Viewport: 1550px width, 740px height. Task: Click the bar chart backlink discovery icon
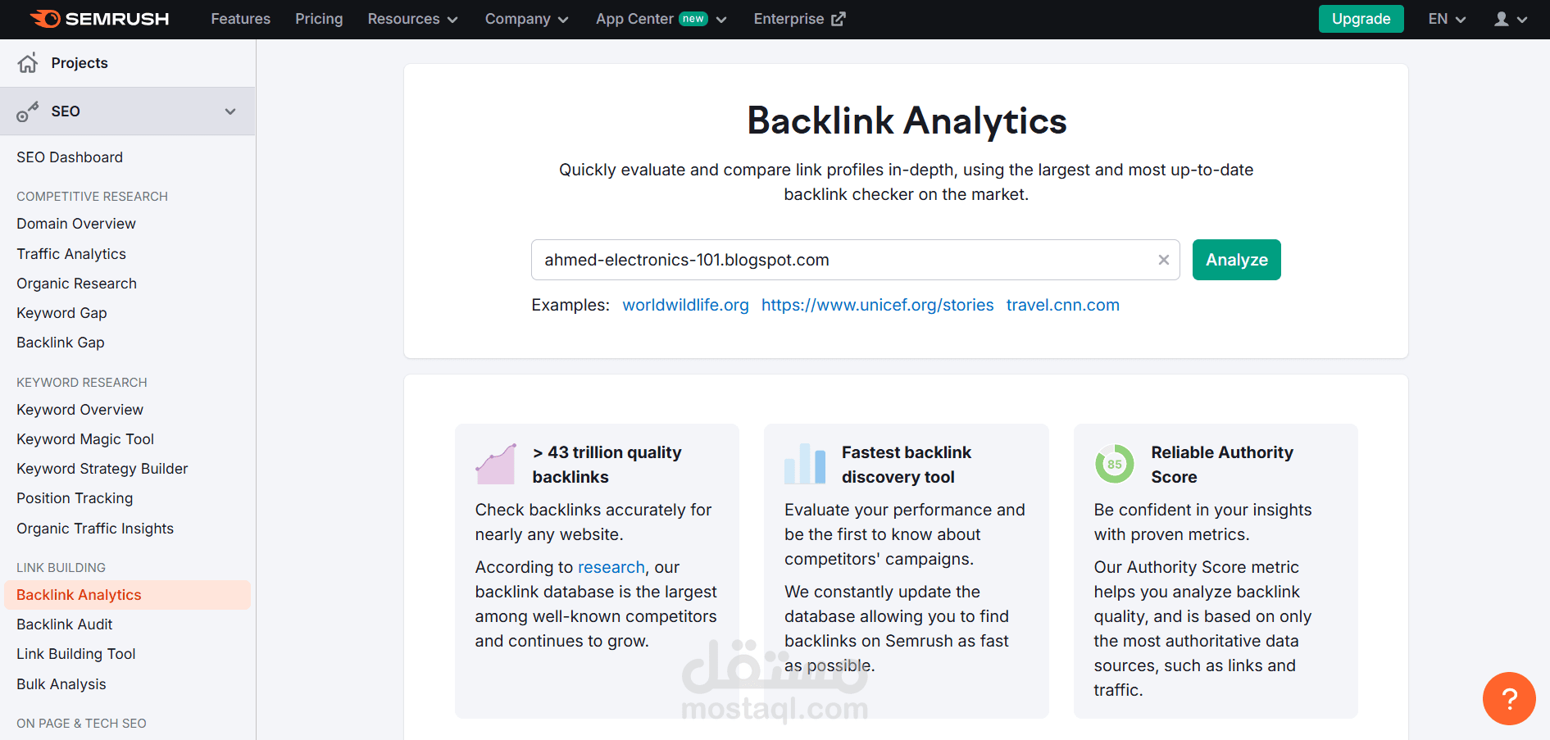[x=805, y=464]
